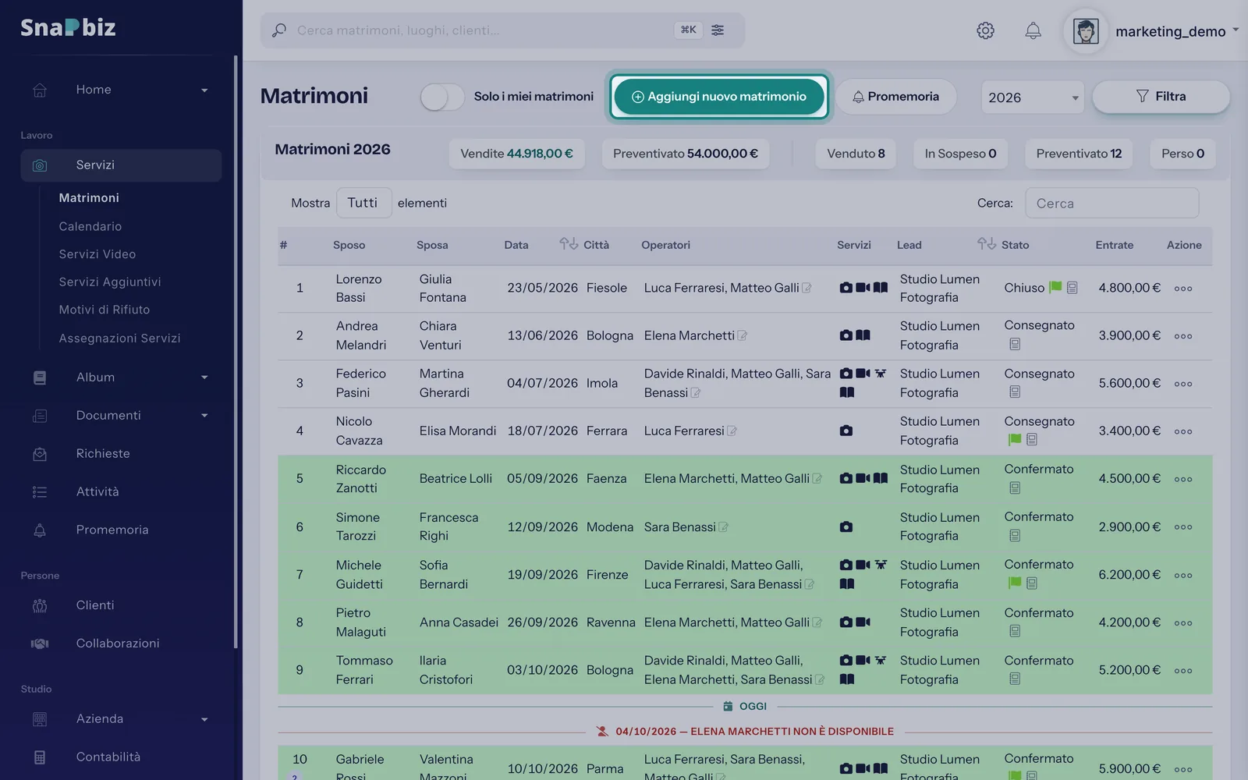Image resolution: width=1248 pixels, height=780 pixels.
Task: Expand the Album sidebar section
Action: [x=204, y=378]
